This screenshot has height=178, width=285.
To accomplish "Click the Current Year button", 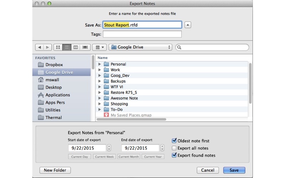I will [153, 157].
